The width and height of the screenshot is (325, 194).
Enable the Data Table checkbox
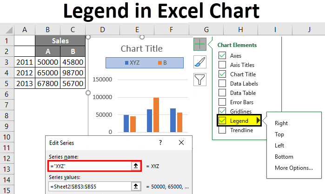tap(222, 93)
